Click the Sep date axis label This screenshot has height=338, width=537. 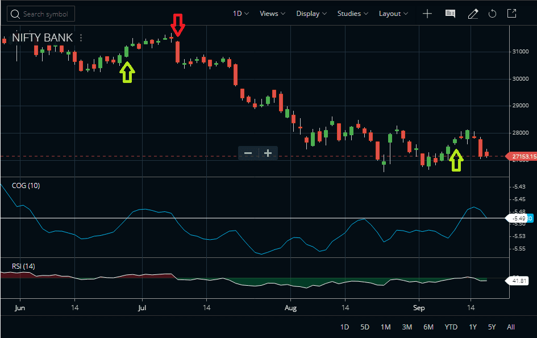[x=419, y=308]
